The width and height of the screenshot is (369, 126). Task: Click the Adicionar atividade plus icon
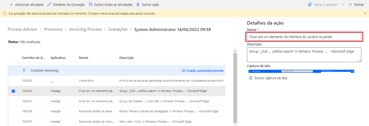coord(11,5)
